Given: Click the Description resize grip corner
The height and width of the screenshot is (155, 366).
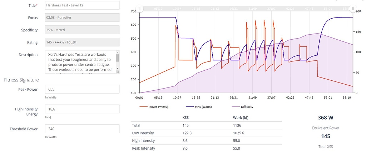Looking at the screenshot, I should 118,73.
